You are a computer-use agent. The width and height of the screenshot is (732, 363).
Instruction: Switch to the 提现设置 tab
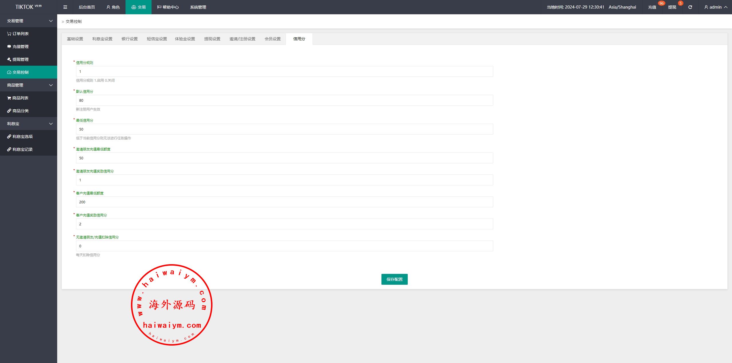[212, 39]
